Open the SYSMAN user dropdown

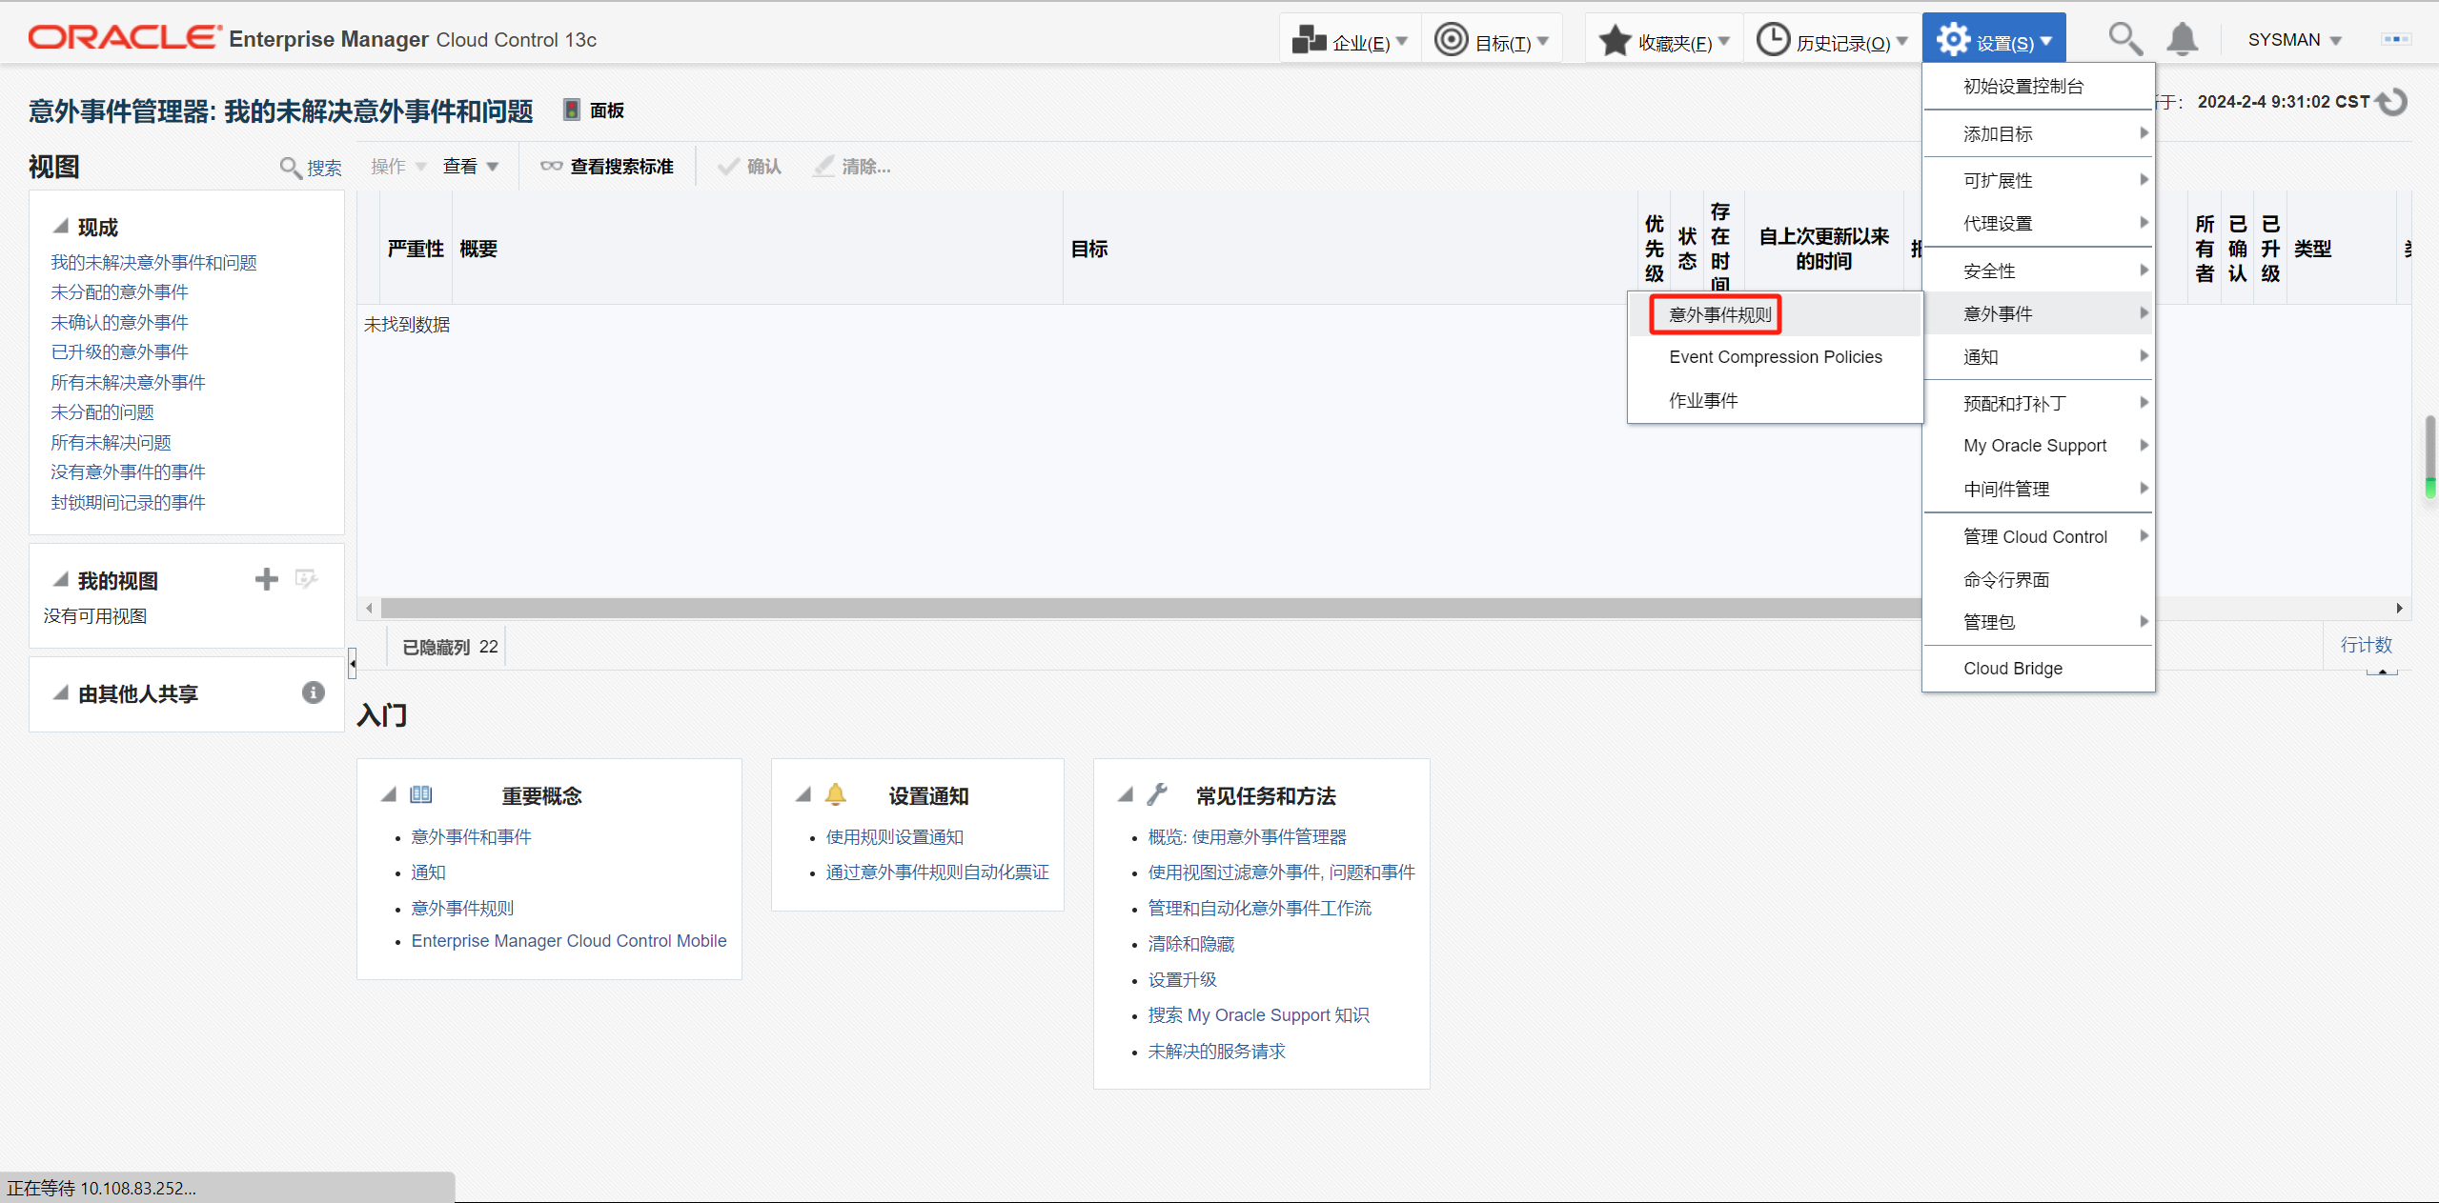point(2293,40)
